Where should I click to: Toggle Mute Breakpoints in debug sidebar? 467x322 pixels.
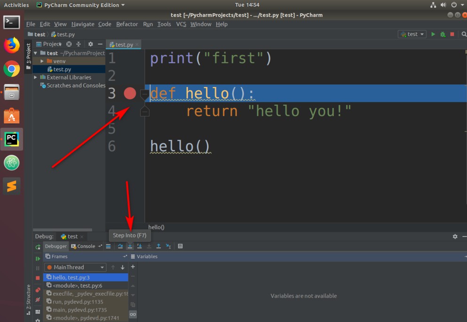click(x=38, y=300)
